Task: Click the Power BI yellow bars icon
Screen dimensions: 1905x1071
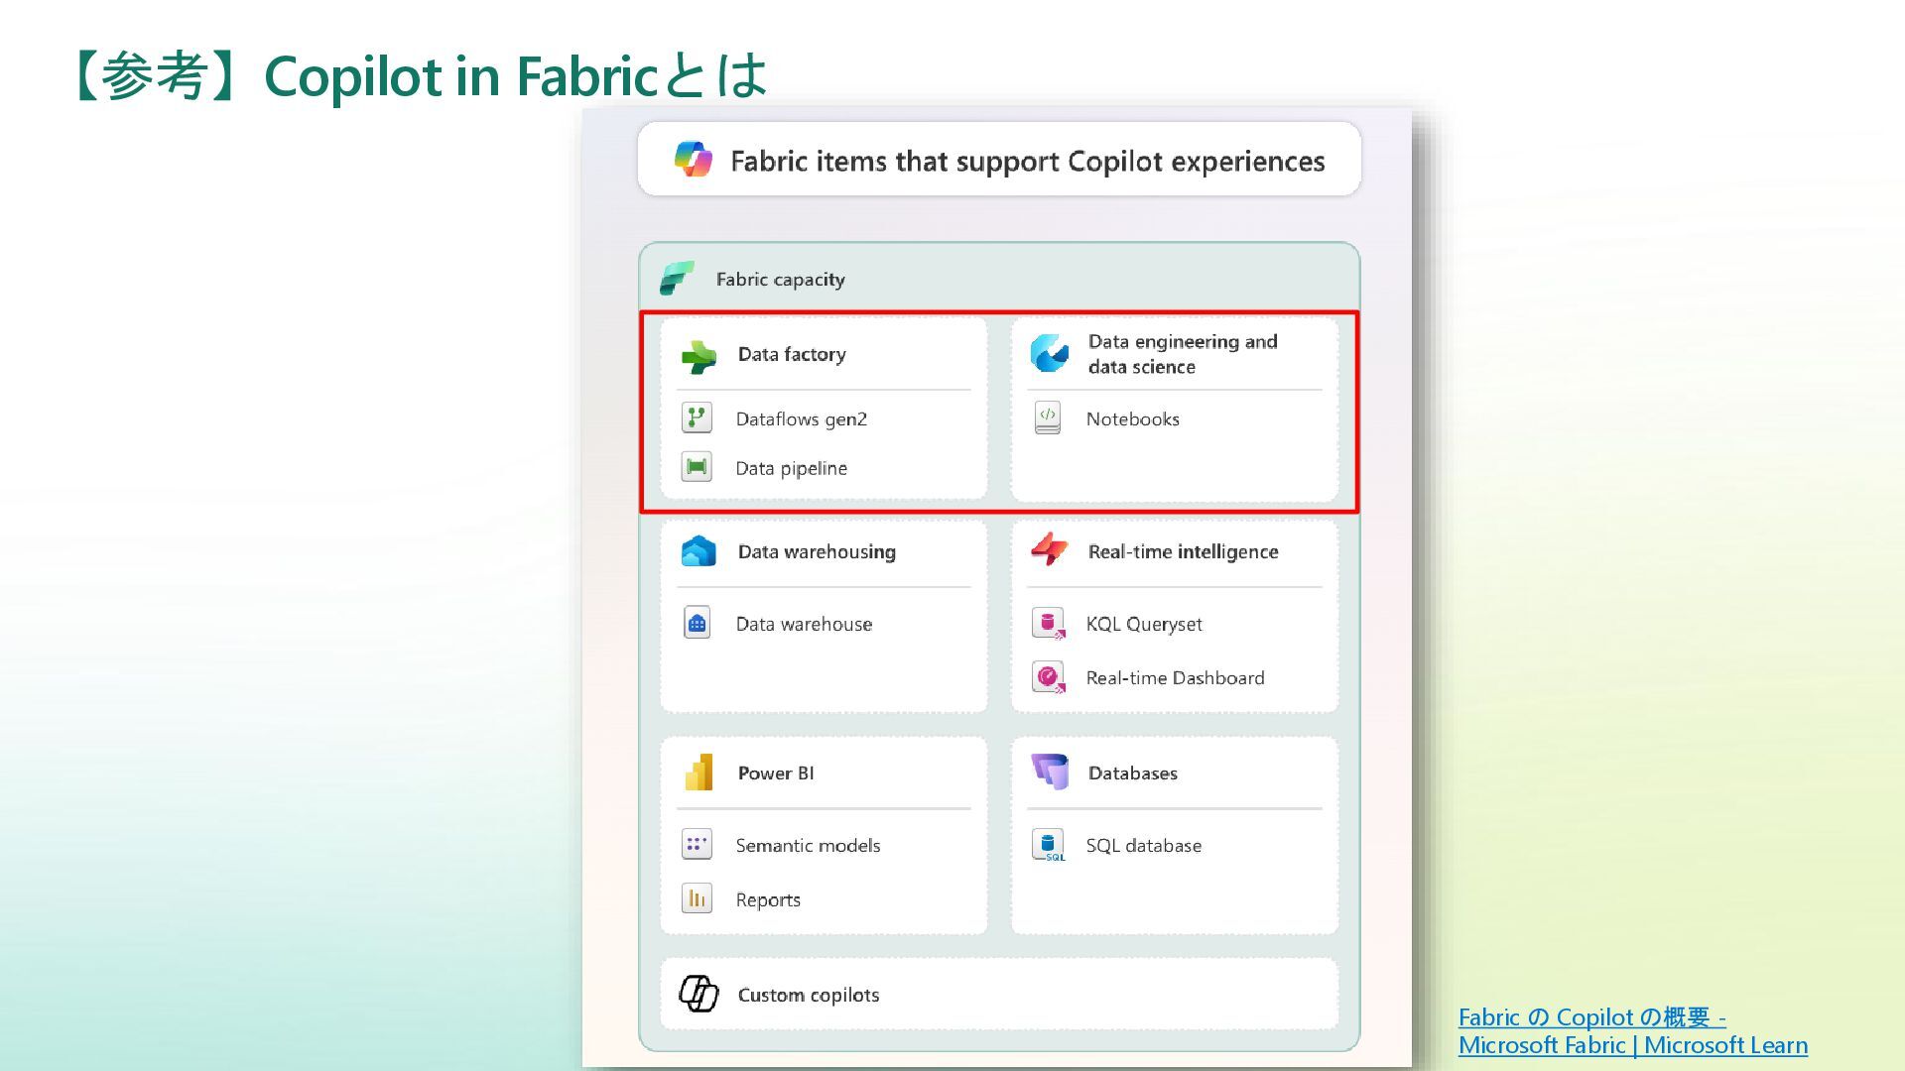Action: (x=698, y=773)
